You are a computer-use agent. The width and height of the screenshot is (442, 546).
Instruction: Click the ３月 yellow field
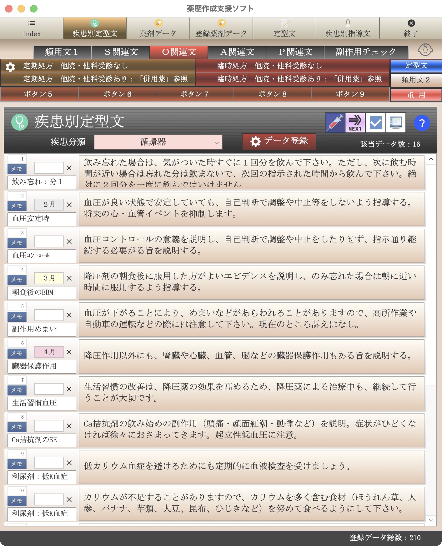click(49, 278)
